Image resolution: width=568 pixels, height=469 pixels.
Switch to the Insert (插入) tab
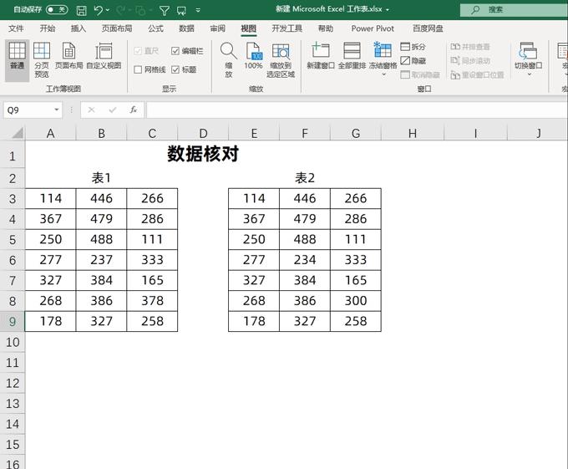(x=79, y=28)
